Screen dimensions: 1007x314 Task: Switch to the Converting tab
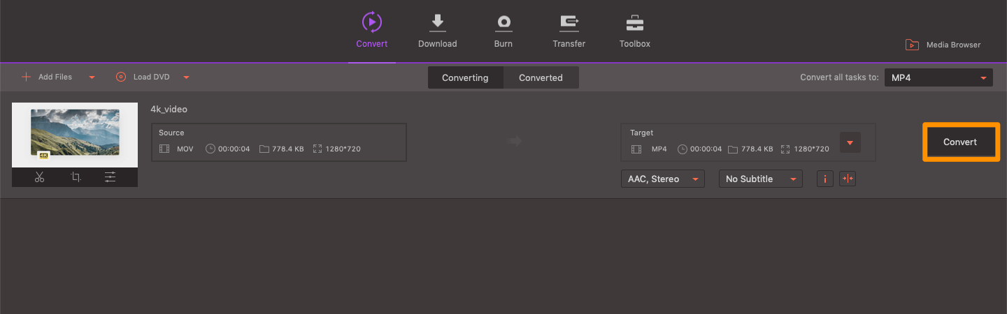click(465, 77)
